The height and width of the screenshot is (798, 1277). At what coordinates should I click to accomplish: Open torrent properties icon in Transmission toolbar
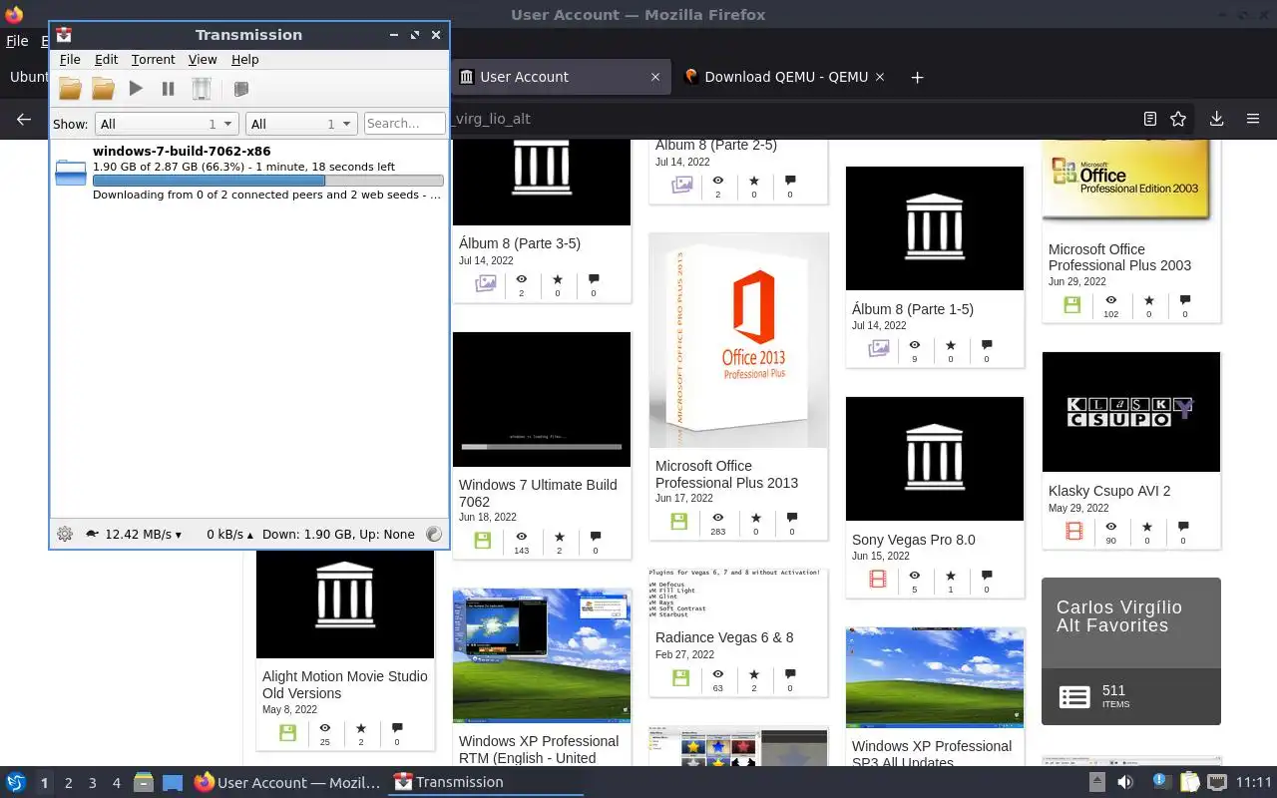coord(240,89)
